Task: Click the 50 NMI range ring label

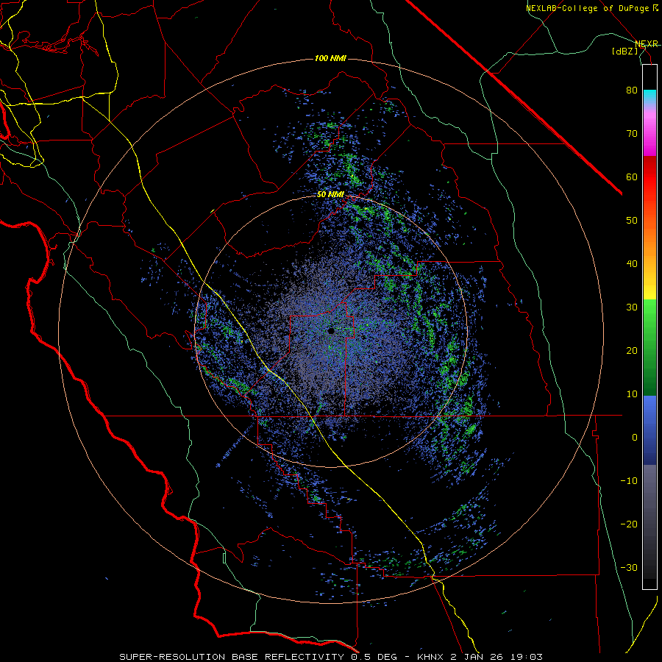Action: (x=330, y=195)
